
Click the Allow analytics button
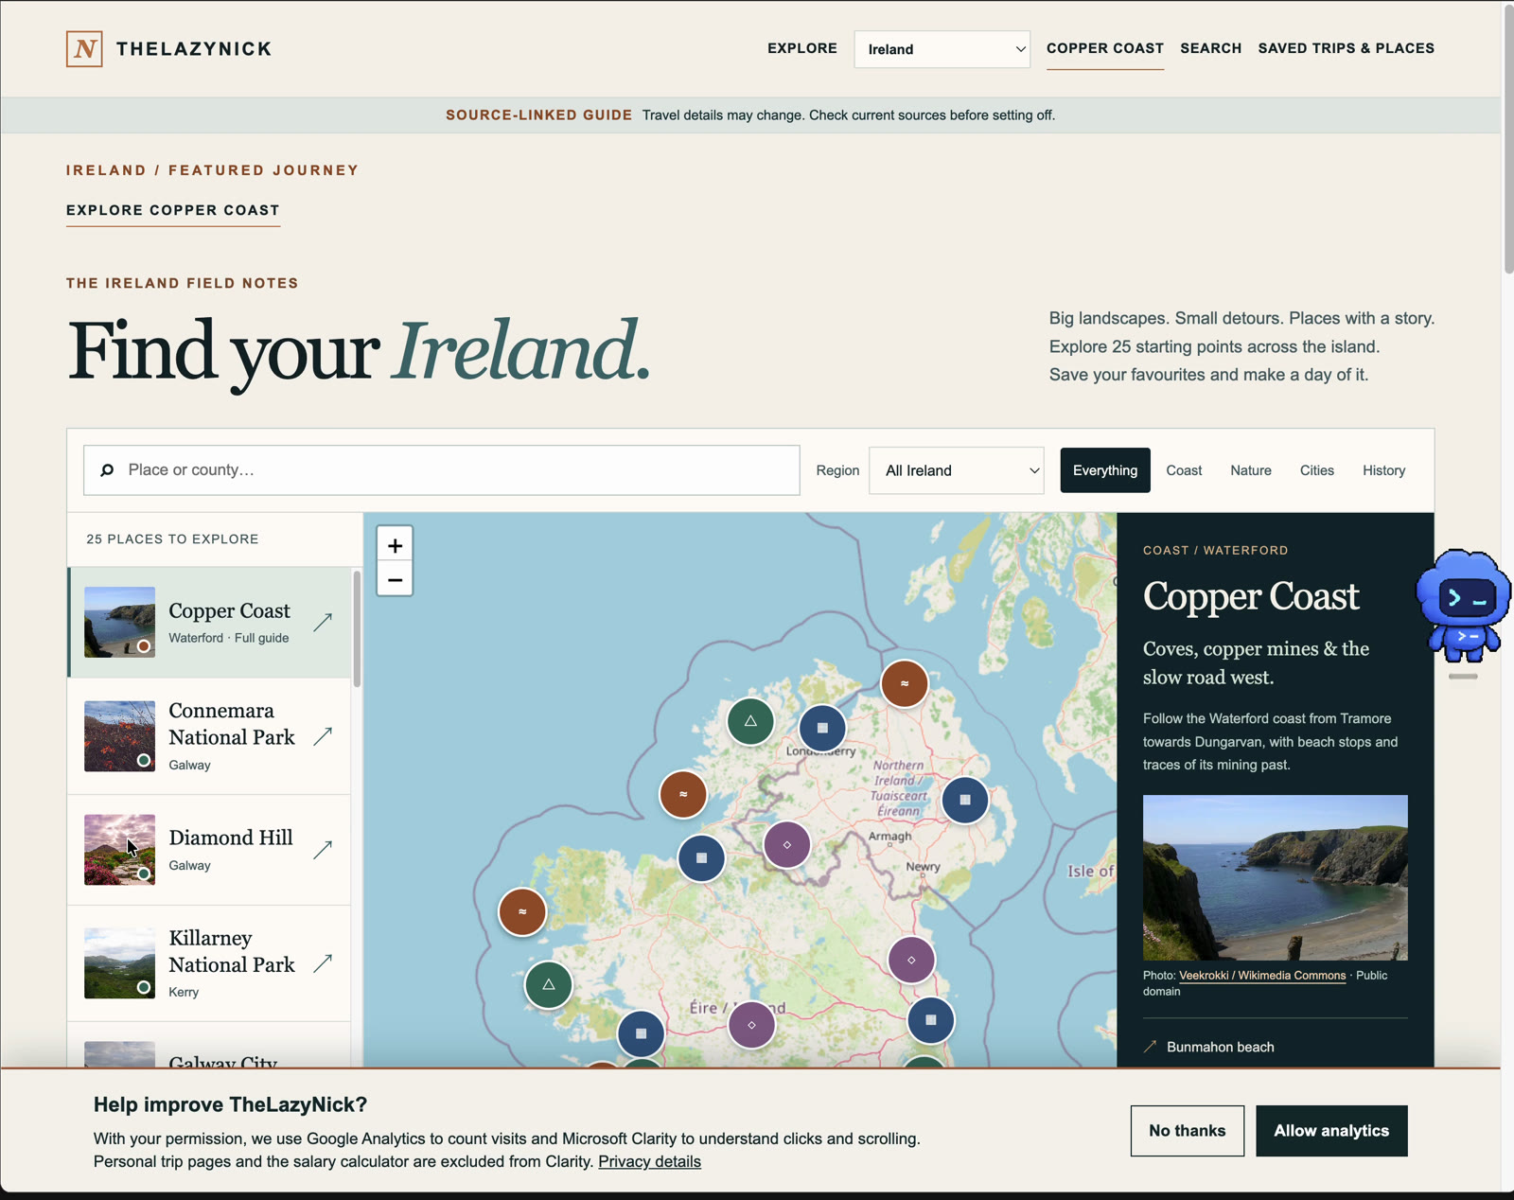[x=1331, y=1131]
